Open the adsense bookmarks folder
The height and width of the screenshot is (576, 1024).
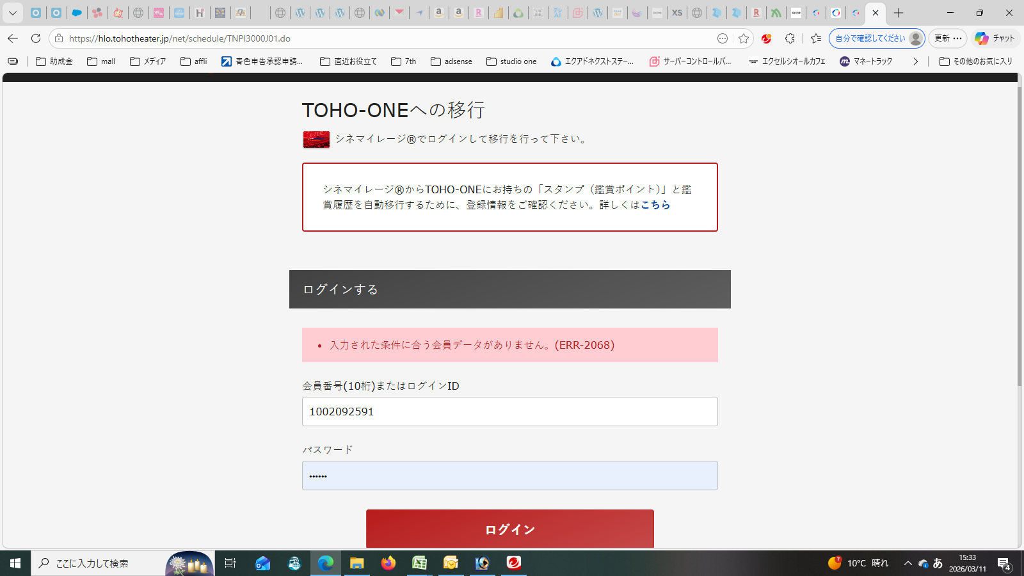(x=451, y=61)
